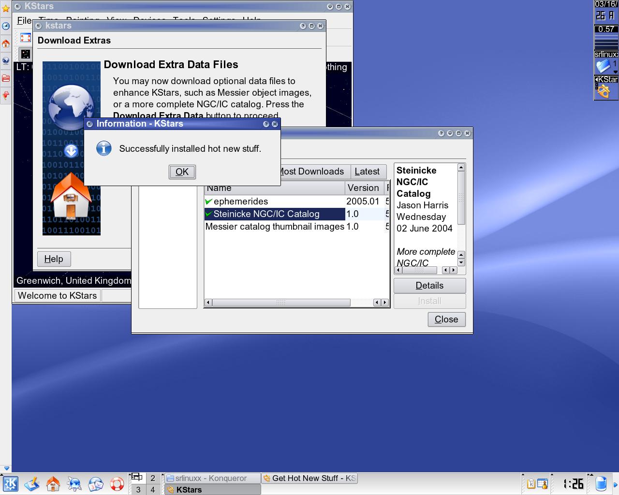Open the network globe sidebar icon
This screenshot has width=619, height=495.
point(6,61)
